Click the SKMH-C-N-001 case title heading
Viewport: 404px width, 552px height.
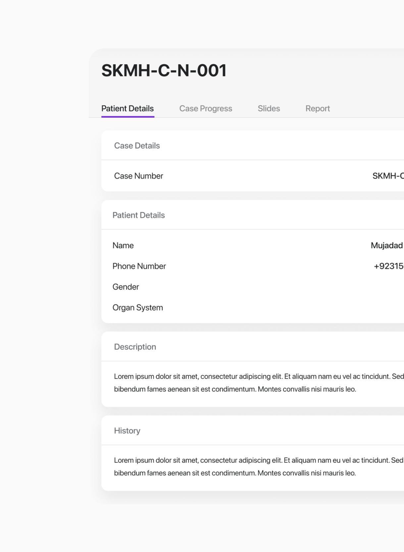(x=164, y=70)
